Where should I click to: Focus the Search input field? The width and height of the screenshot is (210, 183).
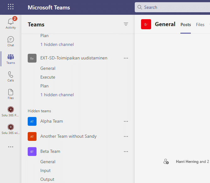pos(172,7)
